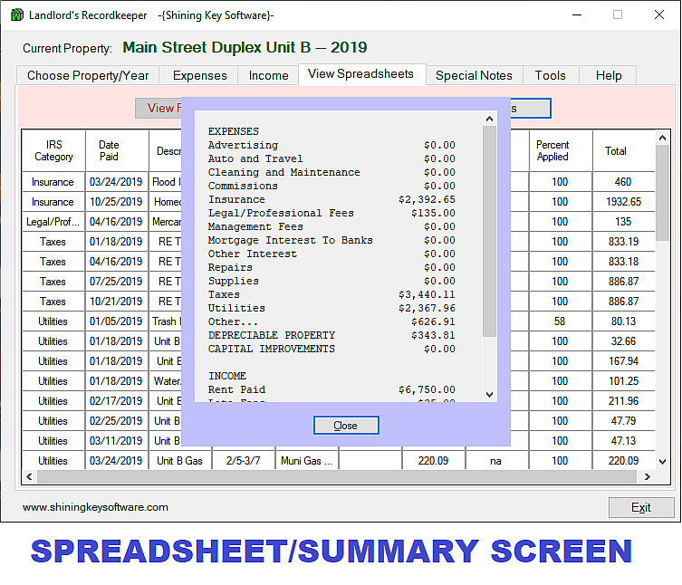The width and height of the screenshot is (682, 585).
Task: Click the IRS Category column header
Action: click(53, 150)
